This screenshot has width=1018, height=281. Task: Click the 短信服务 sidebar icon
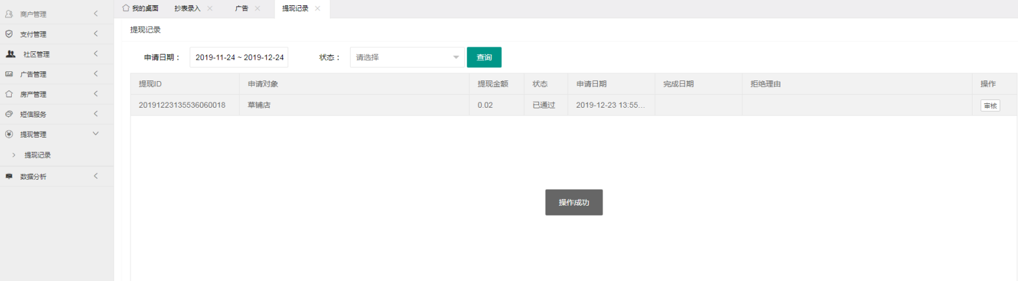[9, 114]
